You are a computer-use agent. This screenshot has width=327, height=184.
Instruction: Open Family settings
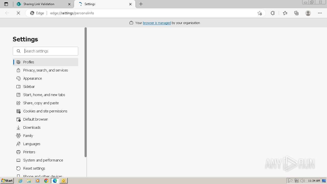pos(45,136)
